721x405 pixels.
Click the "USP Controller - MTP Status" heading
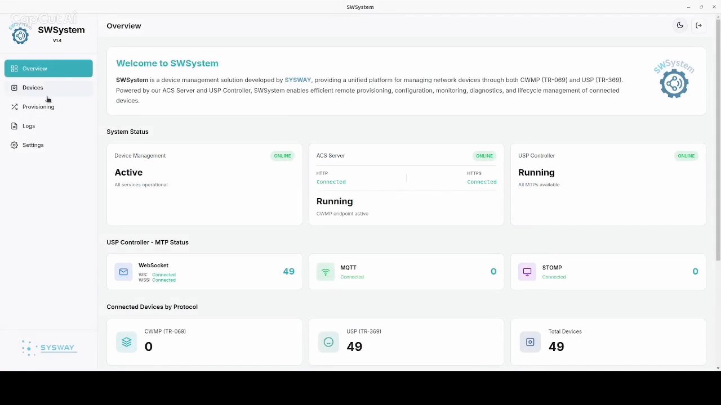(148, 242)
